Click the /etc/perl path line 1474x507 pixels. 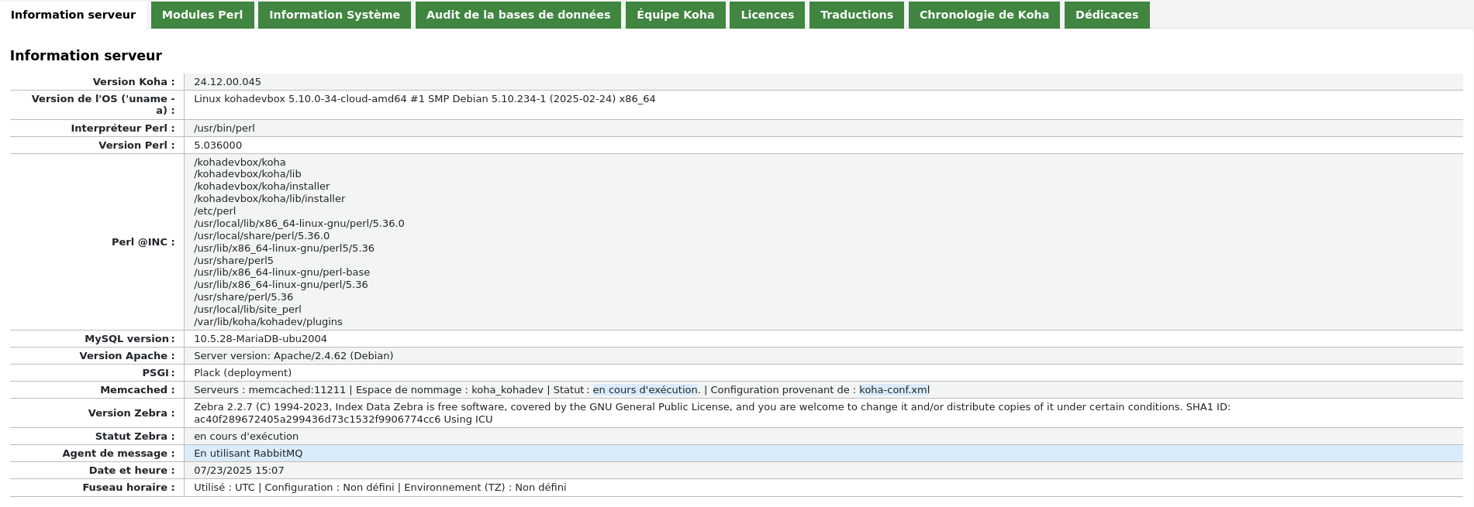point(215,211)
